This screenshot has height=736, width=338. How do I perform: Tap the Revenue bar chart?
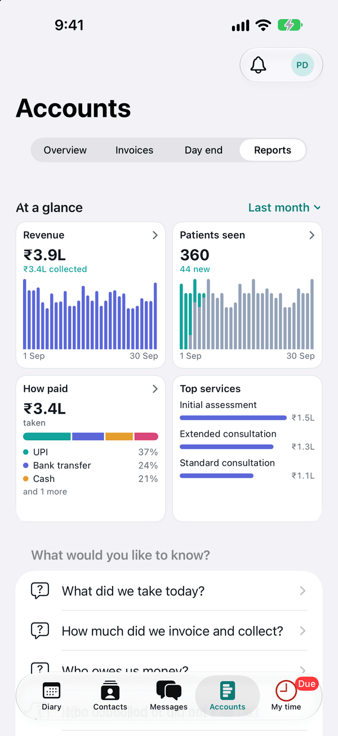(x=90, y=314)
